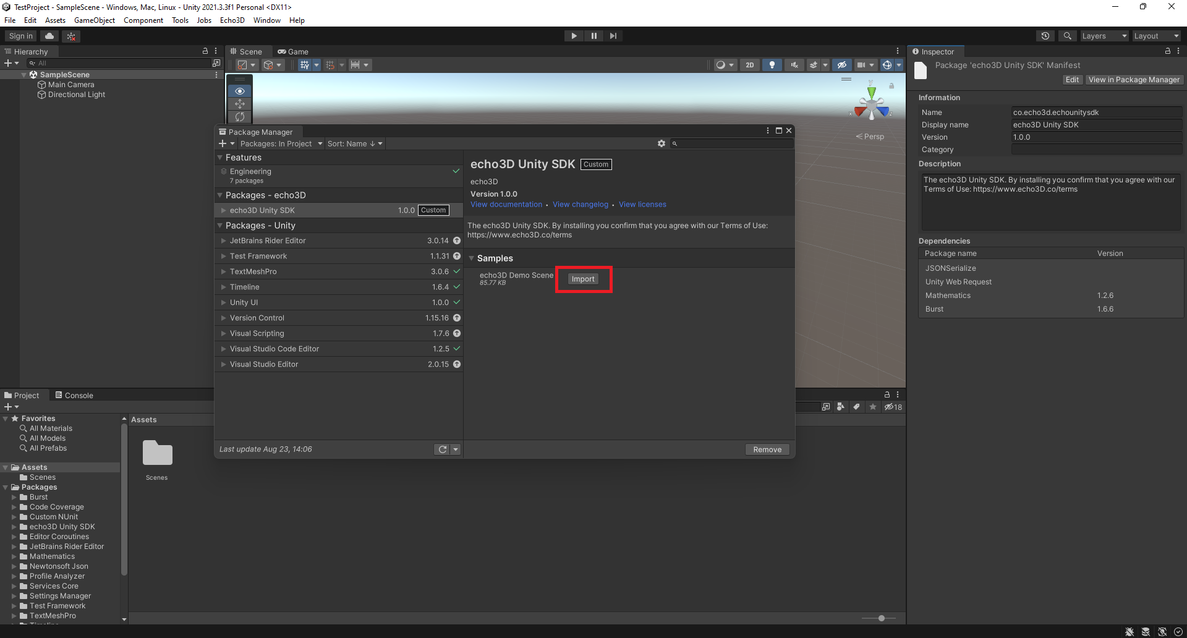
Task: Toggle 2D view mode in Scene
Action: click(750, 65)
